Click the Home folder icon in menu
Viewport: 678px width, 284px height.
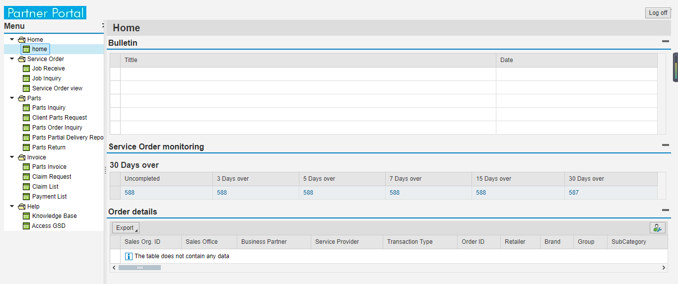point(21,40)
